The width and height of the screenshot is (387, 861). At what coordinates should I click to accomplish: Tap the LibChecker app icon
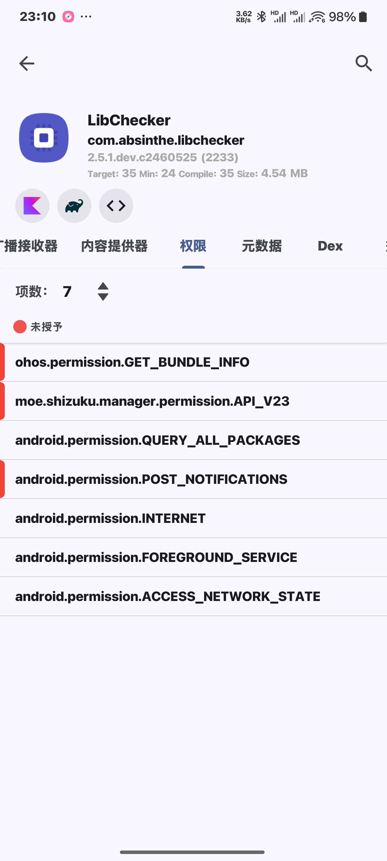(x=44, y=138)
